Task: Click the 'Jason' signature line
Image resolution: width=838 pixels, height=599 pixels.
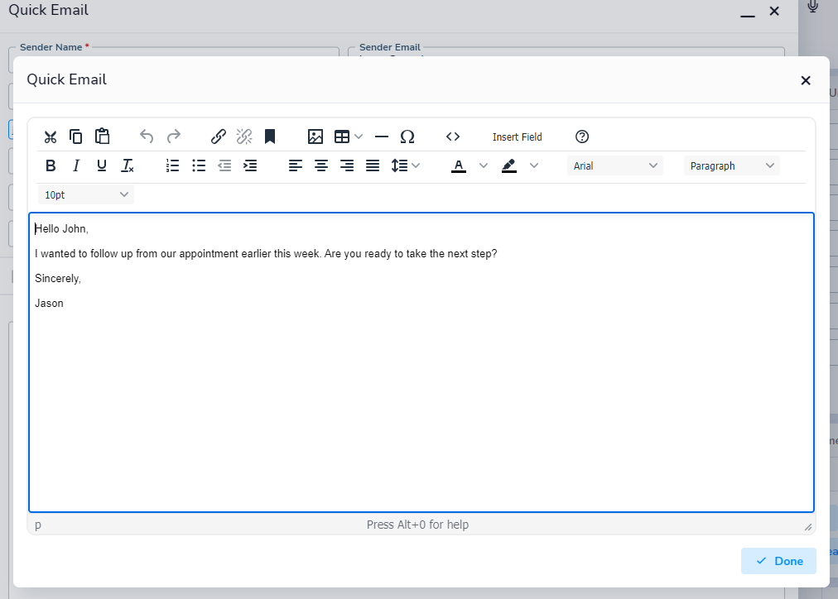Action: click(x=49, y=304)
